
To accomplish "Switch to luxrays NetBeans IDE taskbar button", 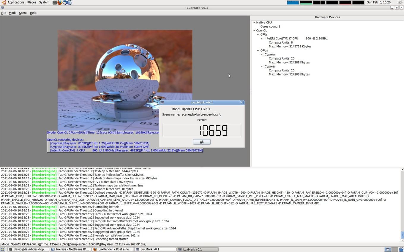I will (x=70, y=249).
